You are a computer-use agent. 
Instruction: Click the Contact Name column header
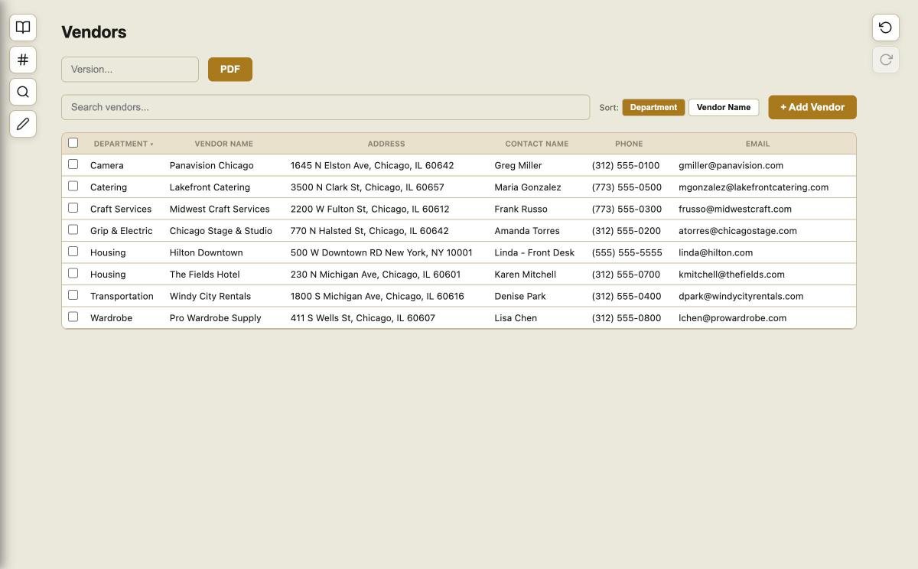(x=536, y=144)
